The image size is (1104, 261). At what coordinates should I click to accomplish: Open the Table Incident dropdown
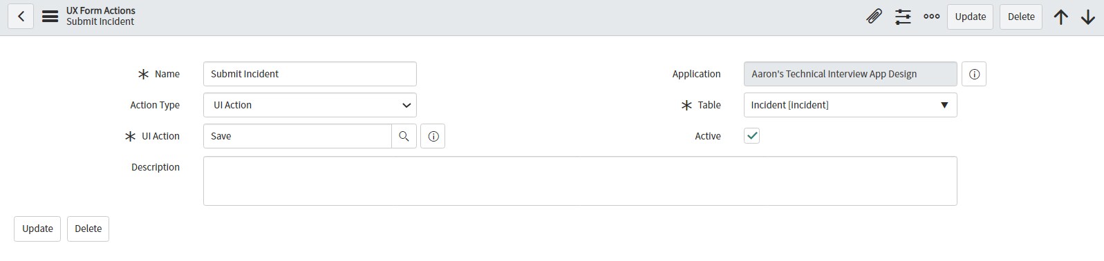point(850,105)
